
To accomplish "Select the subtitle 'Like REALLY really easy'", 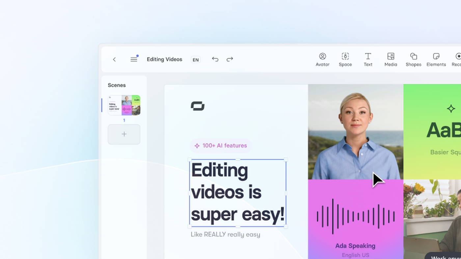I will tap(226, 235).
